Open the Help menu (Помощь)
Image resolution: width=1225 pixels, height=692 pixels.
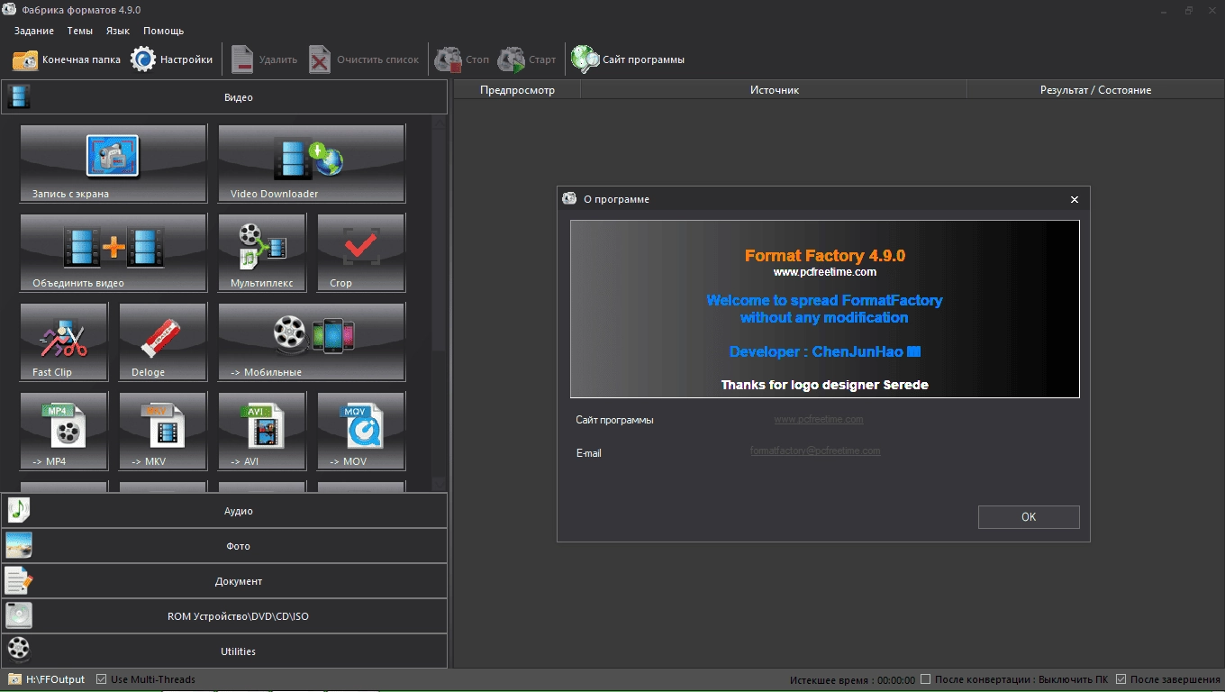pyautogui.click(x=163, y=31)
